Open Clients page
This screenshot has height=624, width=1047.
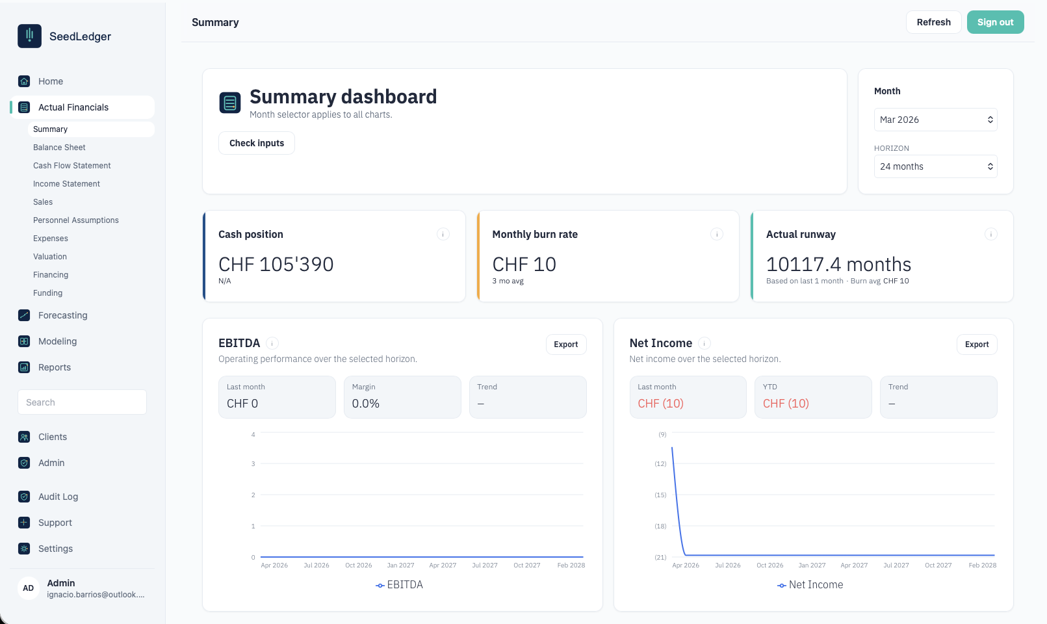click(x=83, y=437)
